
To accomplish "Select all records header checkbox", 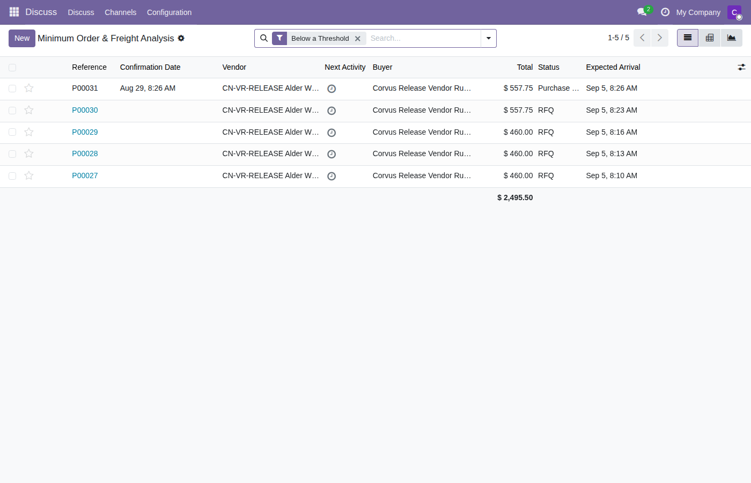I will tap(12, 68).
